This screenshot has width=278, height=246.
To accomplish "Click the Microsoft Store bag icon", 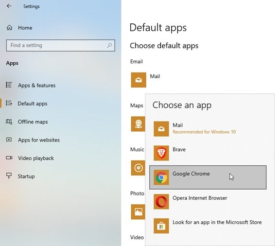I will pyautogui.click(x=161, y=226).
